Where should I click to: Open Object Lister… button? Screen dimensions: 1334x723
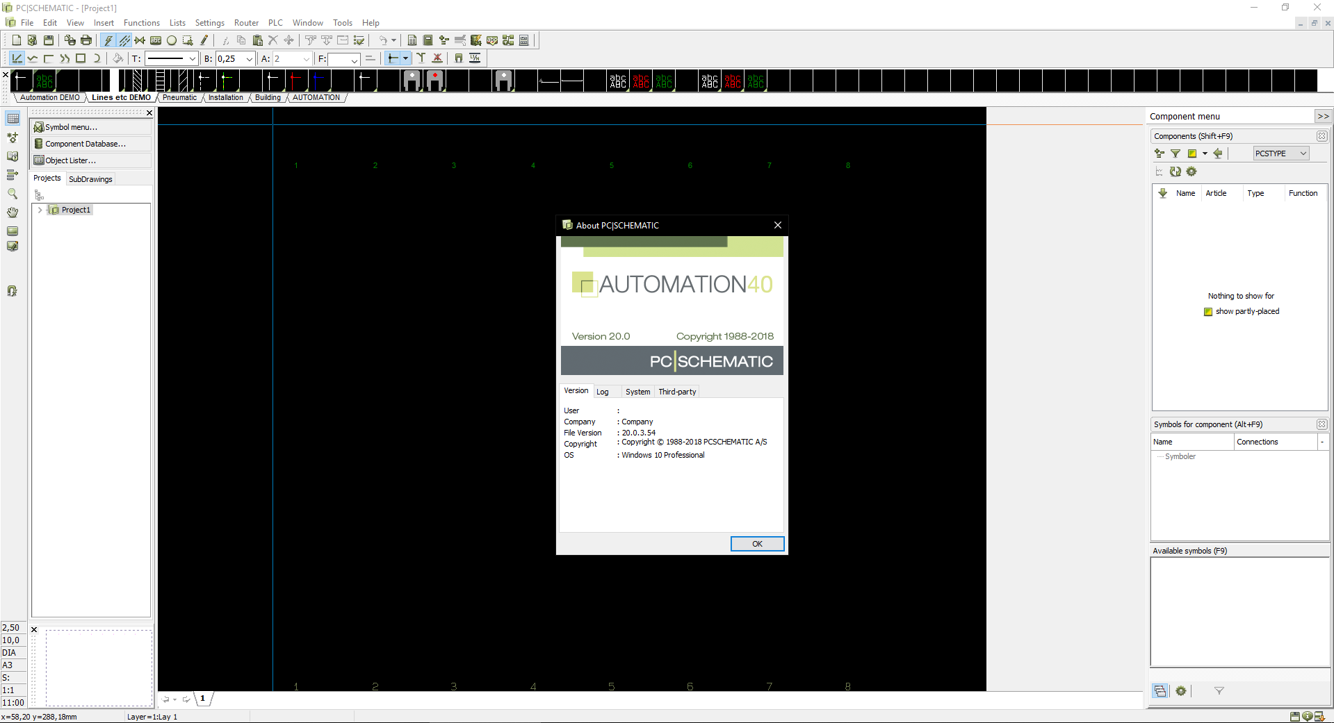pyautogui.click(x=91, y=160)
